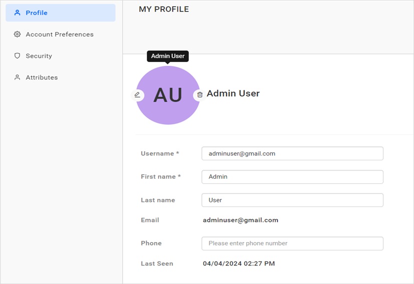Click the First name input field
Image resolution: width=414 pixels, height=284 pixels.
tap(292, 177)
